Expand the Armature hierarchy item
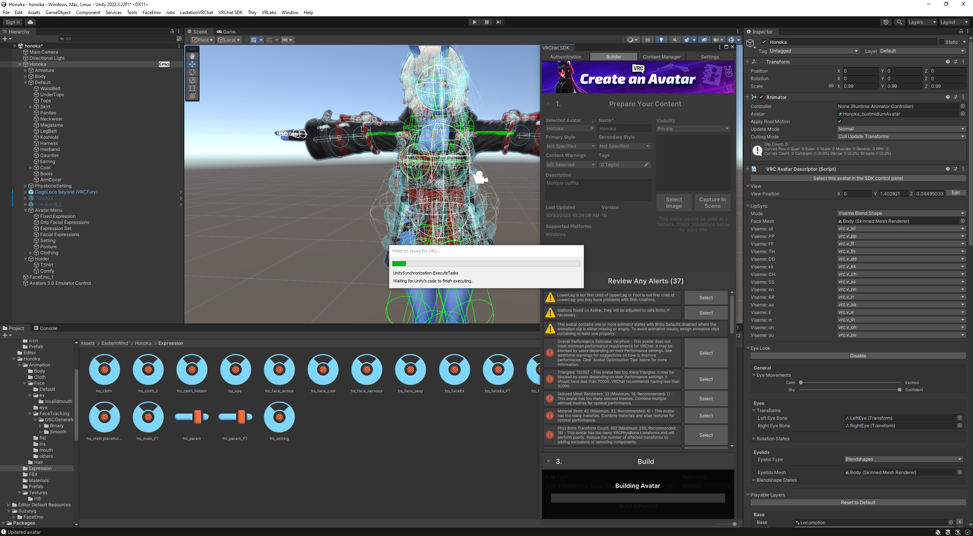 click(x=25, y=70)
